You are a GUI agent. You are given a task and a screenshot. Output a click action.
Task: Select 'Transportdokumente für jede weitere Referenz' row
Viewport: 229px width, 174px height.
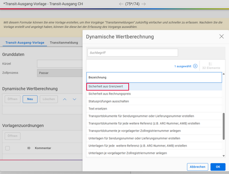[x=154, y=123]
